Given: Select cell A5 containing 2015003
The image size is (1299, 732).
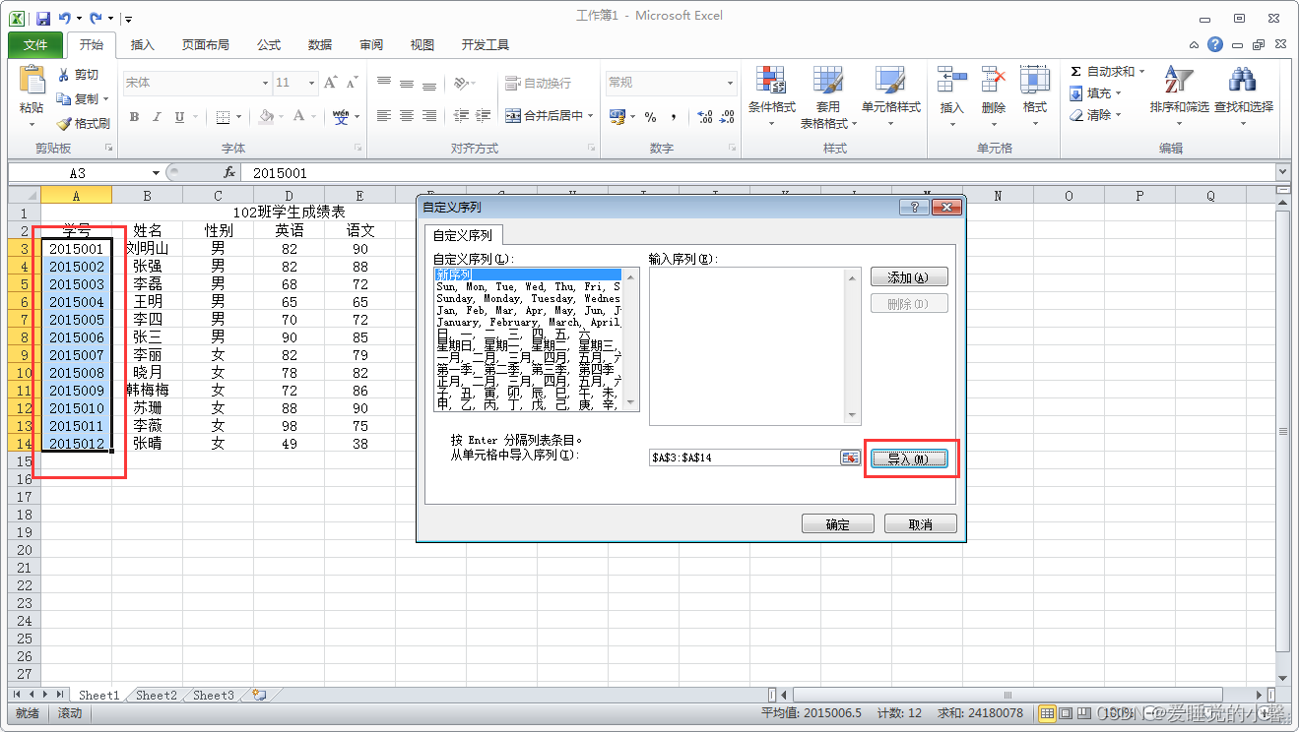Looking at the screenshot, I should click(77, 284).
